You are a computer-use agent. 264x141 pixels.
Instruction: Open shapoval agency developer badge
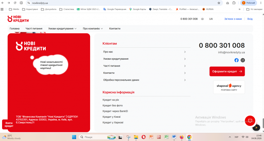point(229,87)
